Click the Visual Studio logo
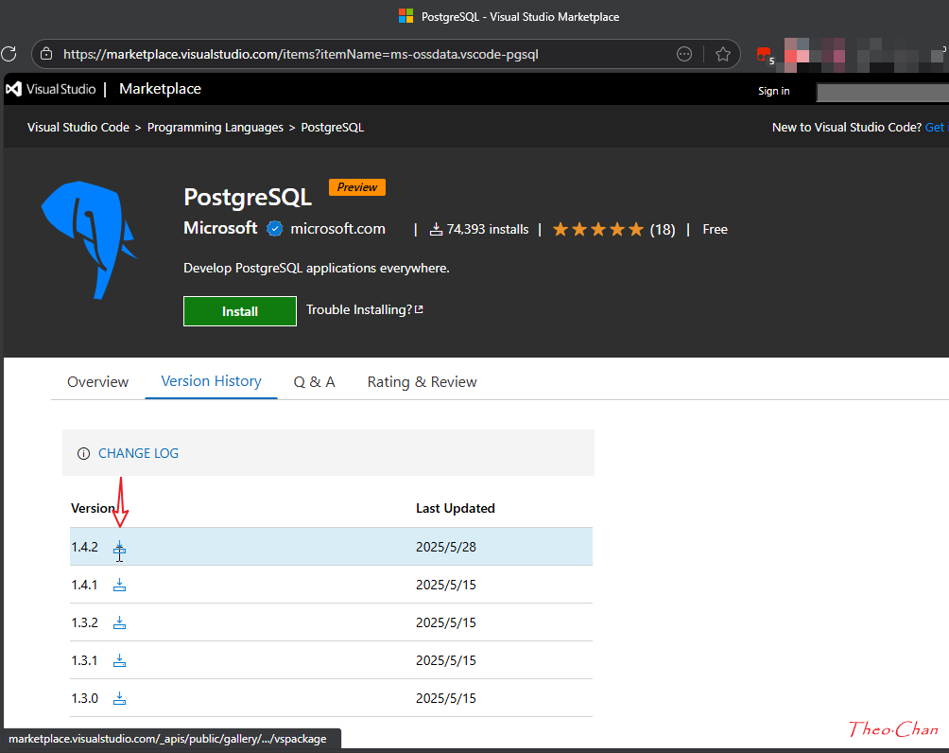This screenshot has width=949, height=753. pos(51,89)
